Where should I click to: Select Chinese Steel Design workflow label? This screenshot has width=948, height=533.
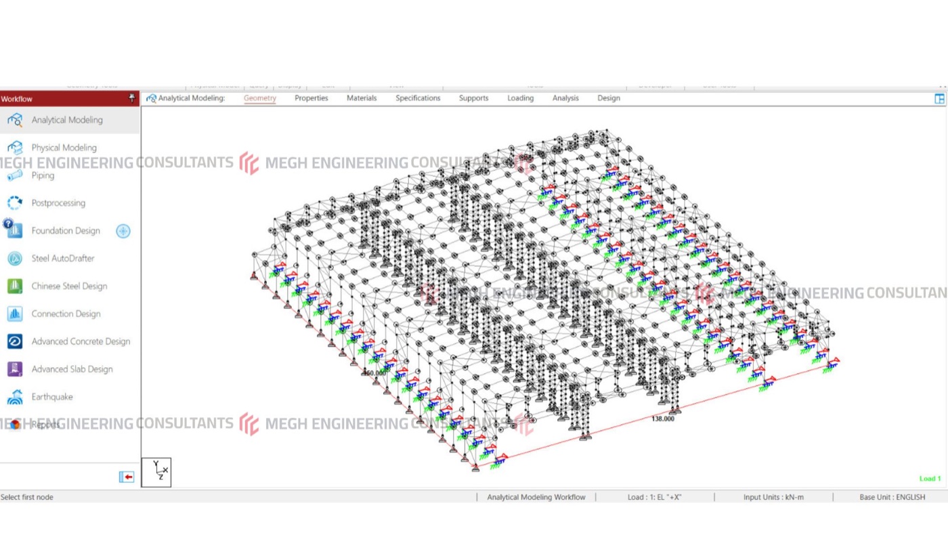pyautogui.click(x=69, y=286)
